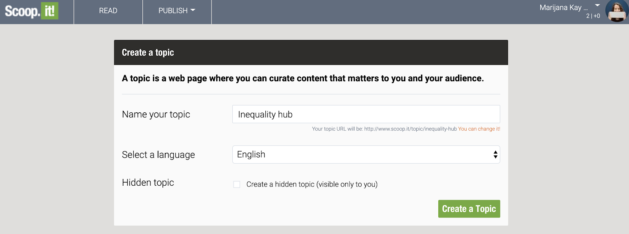629x234 pixels.
Task: Enable the hidden topic checkbox
Action: [237, 184]
